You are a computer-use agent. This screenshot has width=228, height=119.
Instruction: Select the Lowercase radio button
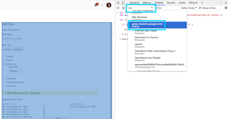[x=4, y=64]
